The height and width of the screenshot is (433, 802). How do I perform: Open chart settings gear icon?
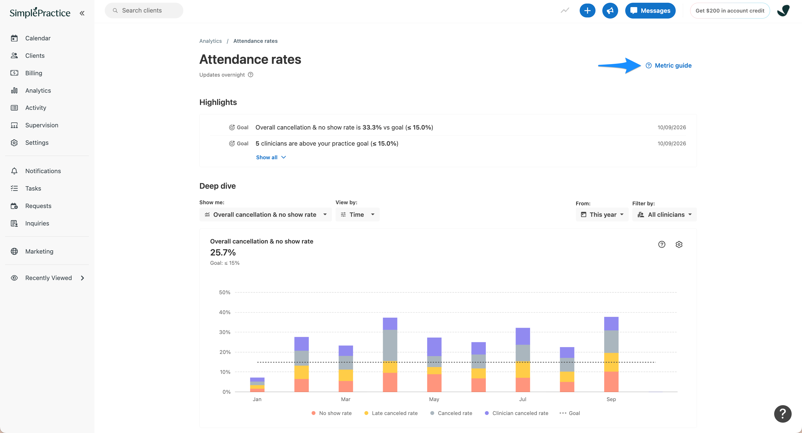coord(679,244)
